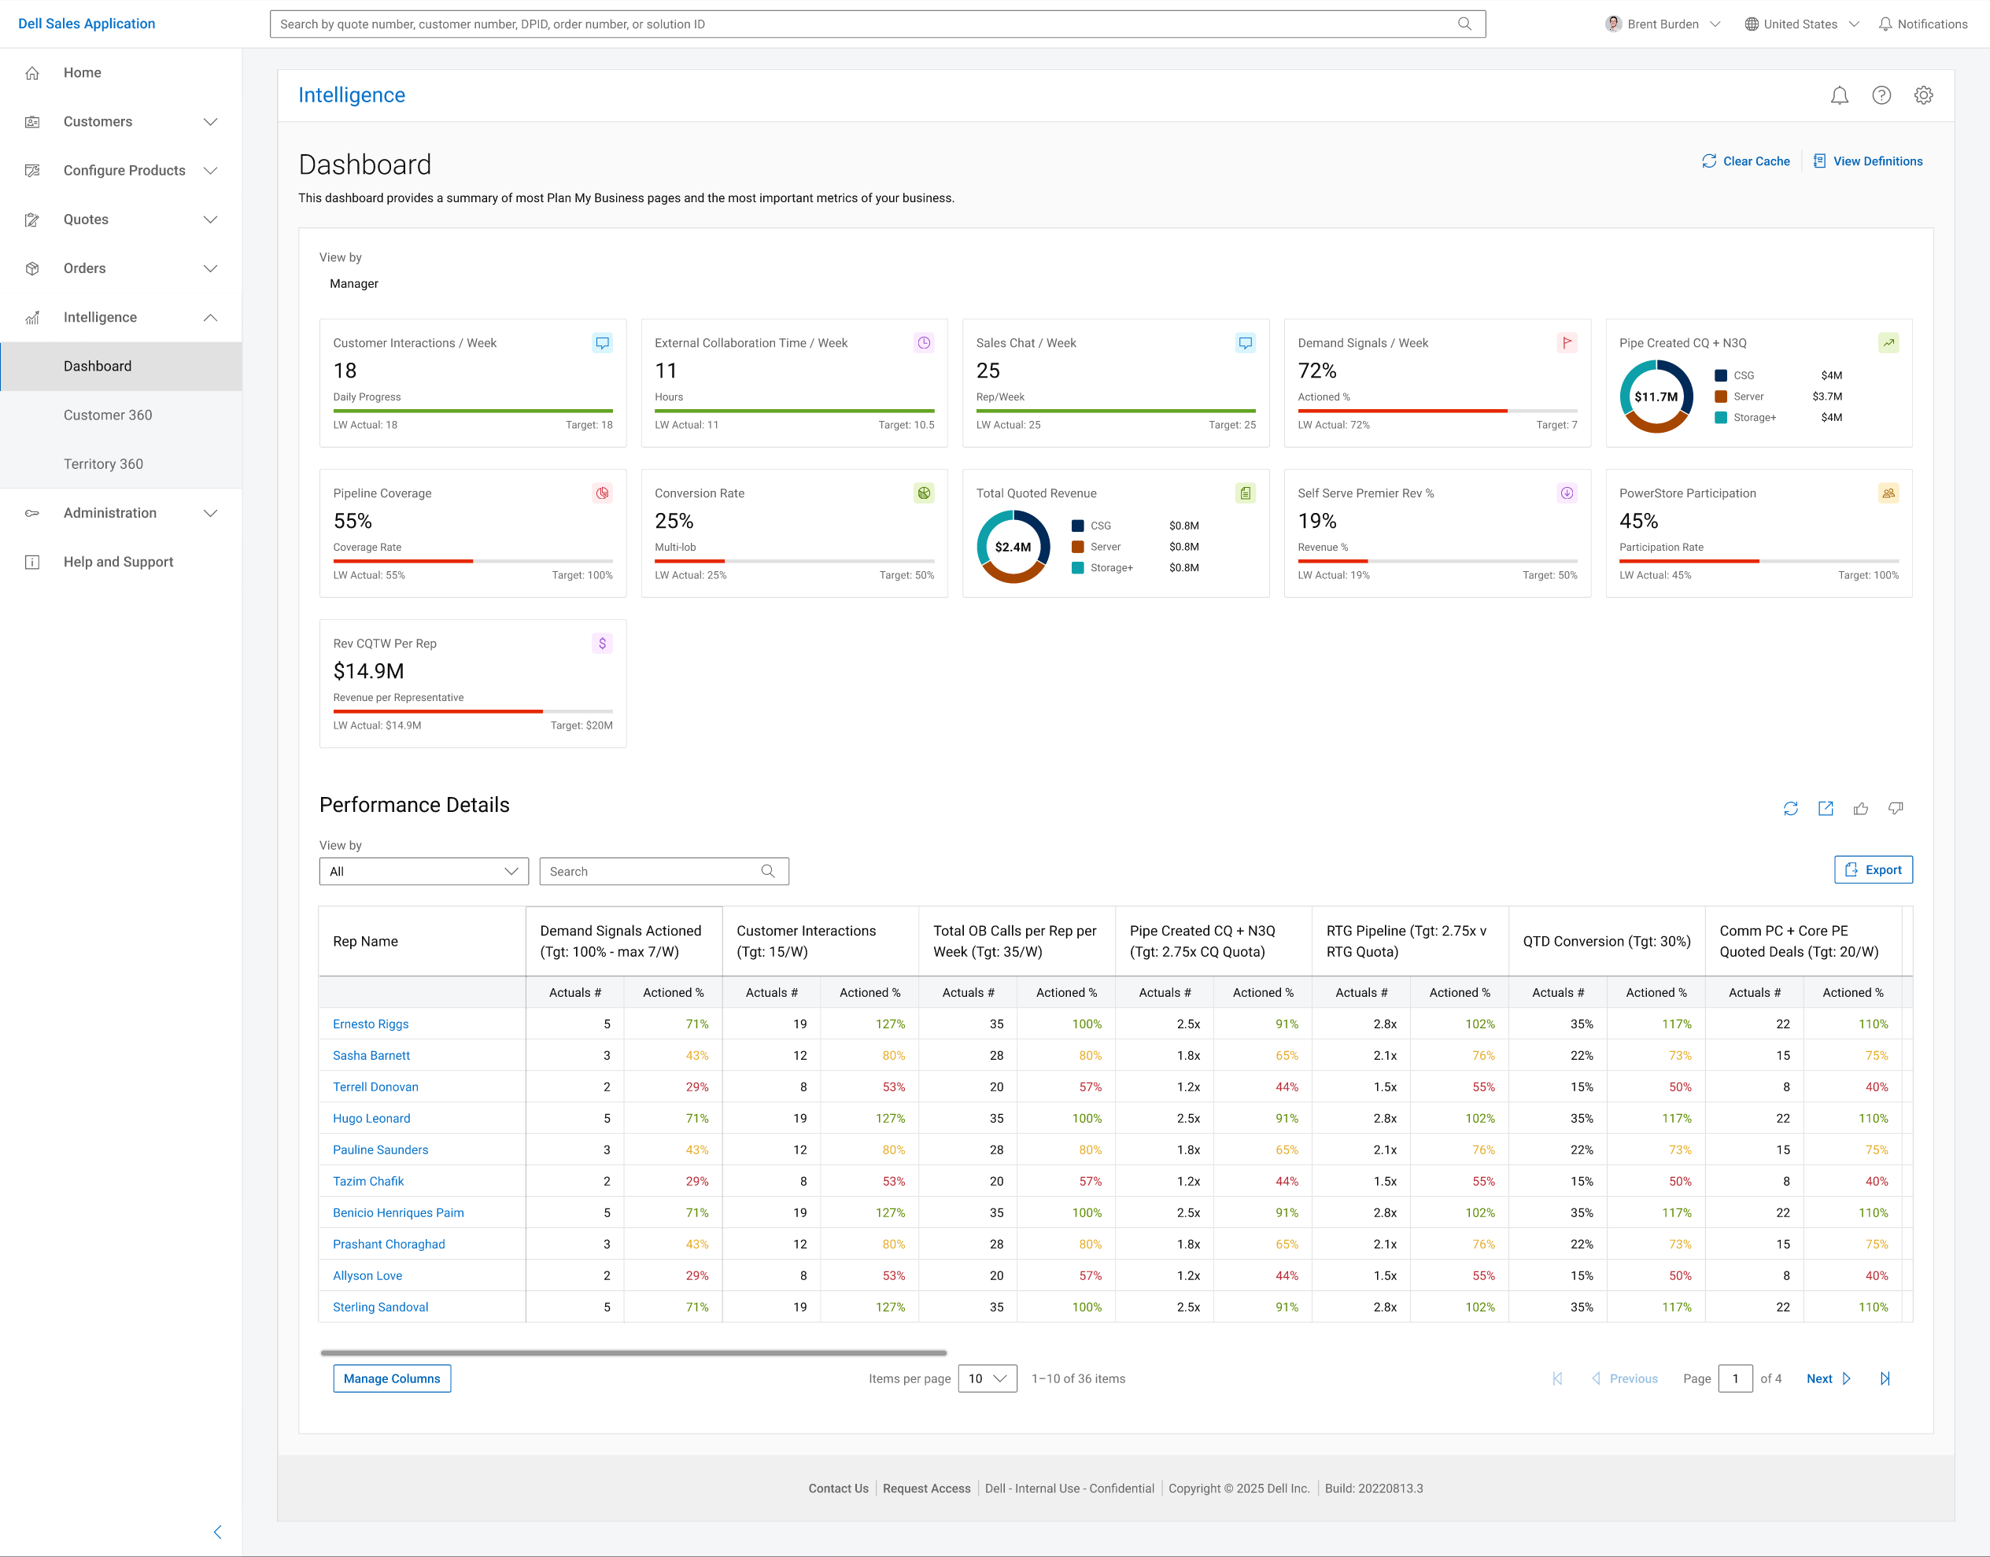Open the settings gear icon
Image resolution: width=1990 pixels, height=1557 pixels.
[x=1922, y=96]
